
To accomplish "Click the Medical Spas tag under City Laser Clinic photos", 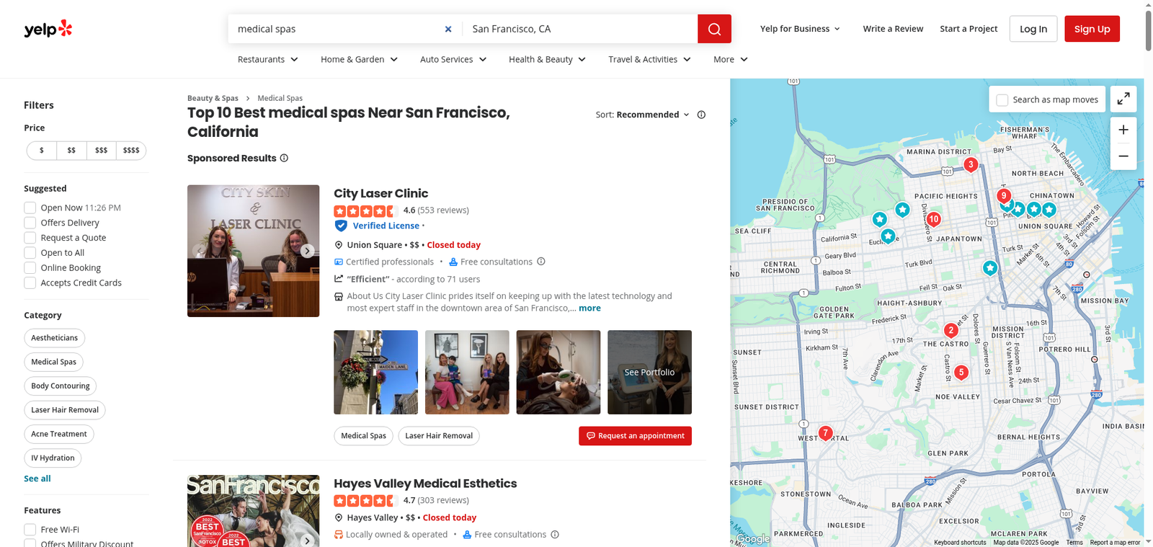I will (363, 436).
